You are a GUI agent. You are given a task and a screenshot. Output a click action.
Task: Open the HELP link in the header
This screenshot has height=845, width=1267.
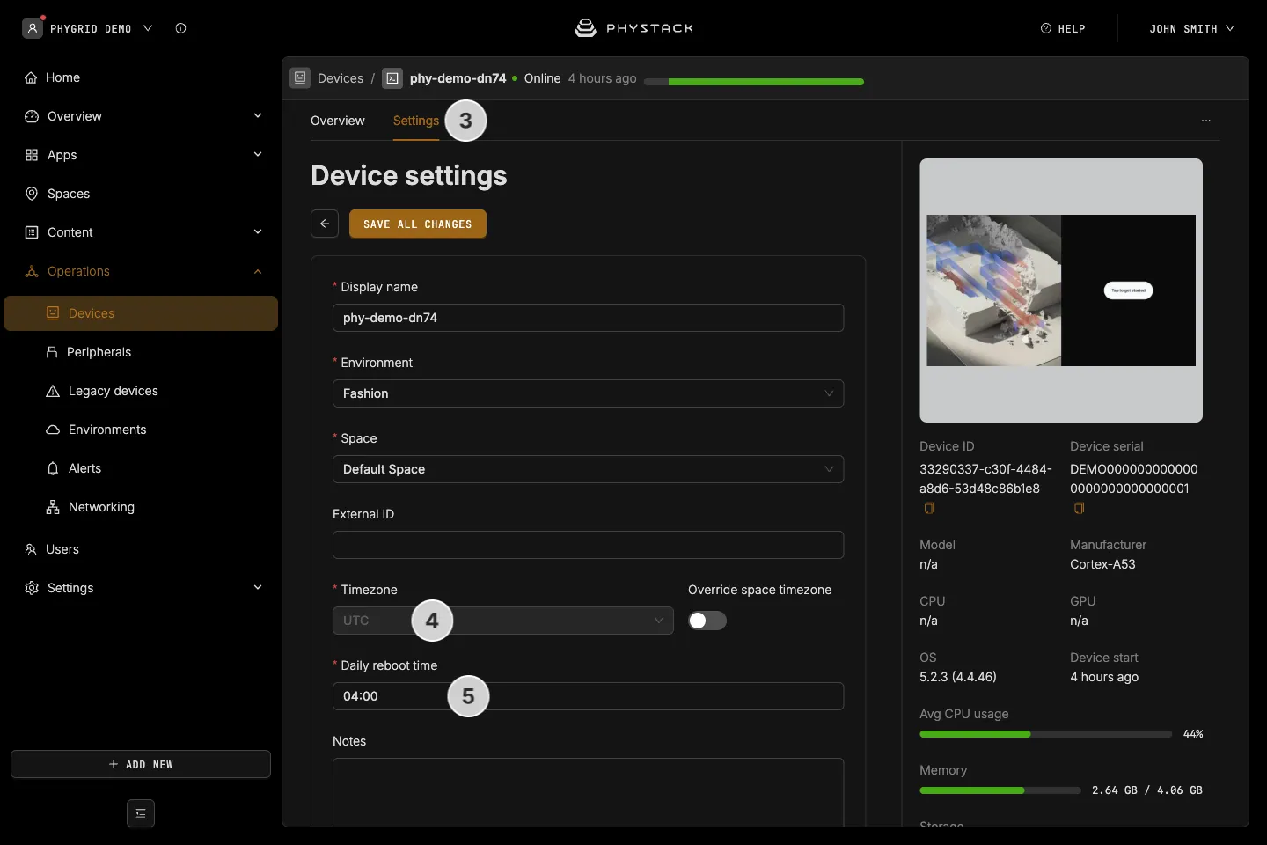coord(1063,28)
